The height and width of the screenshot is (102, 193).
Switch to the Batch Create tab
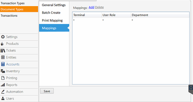tap(54, 13)
